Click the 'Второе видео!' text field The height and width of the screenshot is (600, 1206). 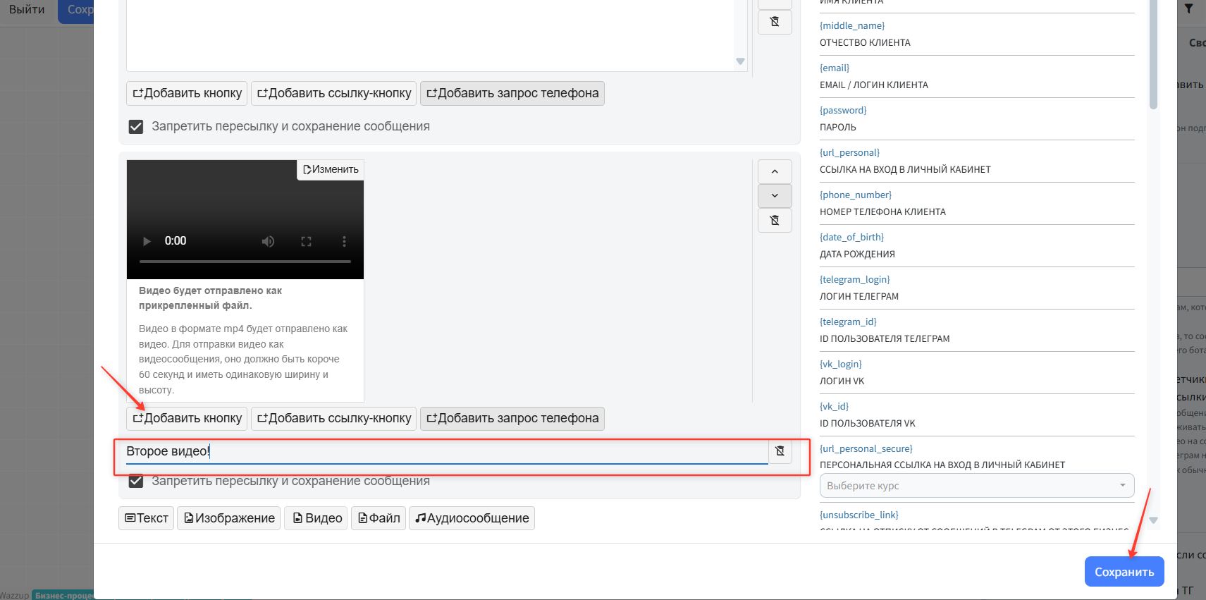click(444, 451)
